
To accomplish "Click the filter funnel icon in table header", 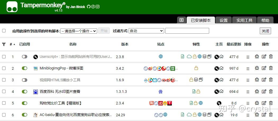I will point(4,44).
